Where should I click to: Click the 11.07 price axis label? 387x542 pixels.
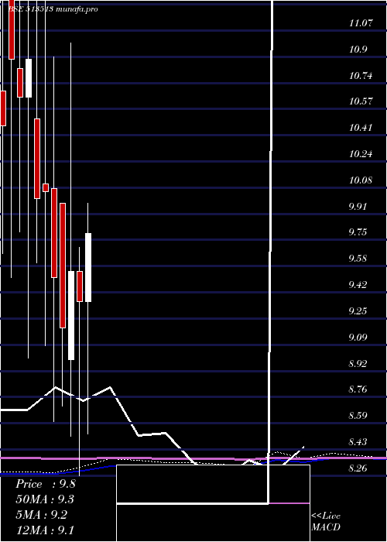(361, 23)
